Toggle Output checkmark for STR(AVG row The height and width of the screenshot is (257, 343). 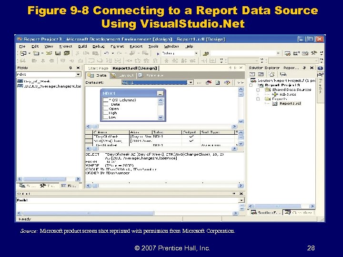(191, 141)
